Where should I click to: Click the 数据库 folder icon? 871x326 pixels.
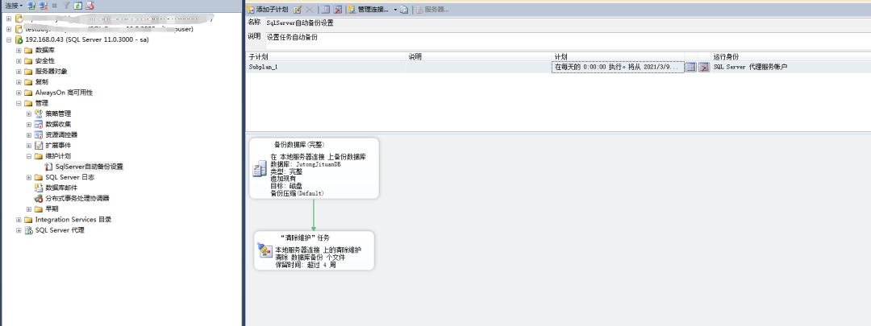click(x=28, y=51)
